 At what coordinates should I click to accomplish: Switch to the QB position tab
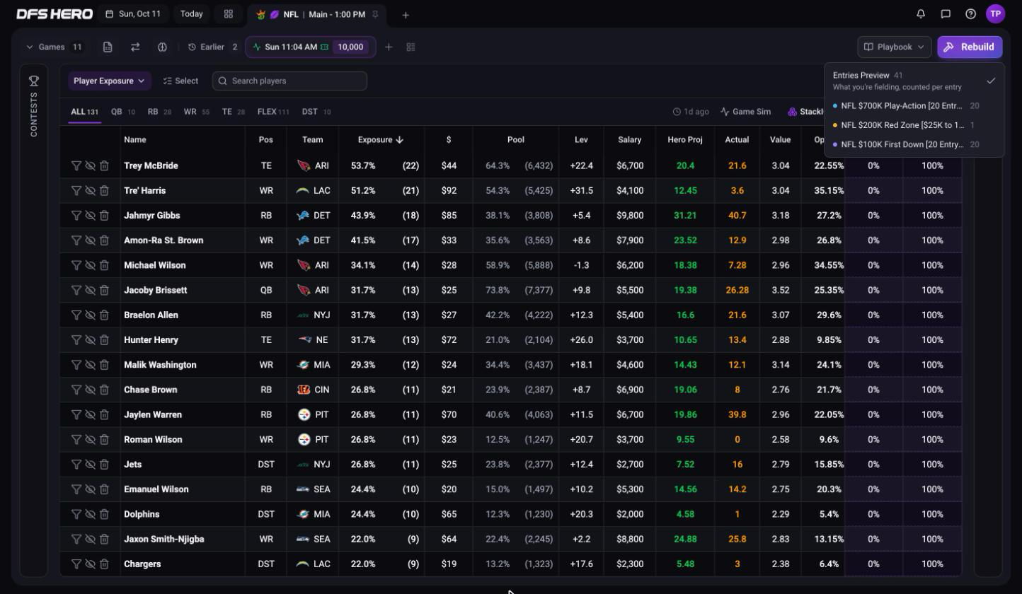122,112
